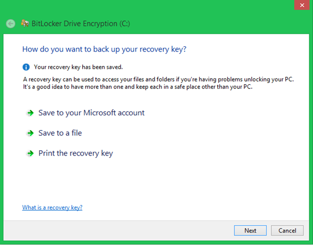313x245 pixels.
Task: Choose Print the recovery key option
Action: click(76, 153)
